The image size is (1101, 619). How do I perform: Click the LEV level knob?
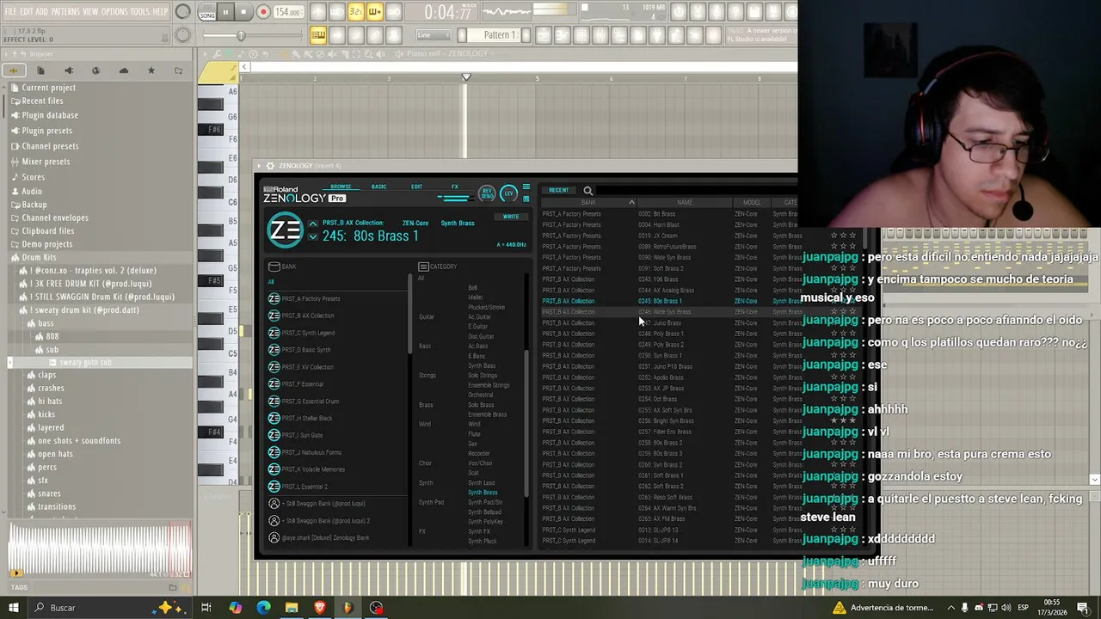(x=508, y=193)
